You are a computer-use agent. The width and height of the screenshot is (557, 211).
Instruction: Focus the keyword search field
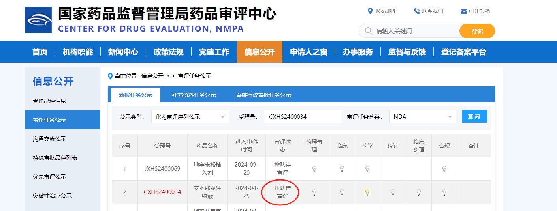(x=409, y=31)
